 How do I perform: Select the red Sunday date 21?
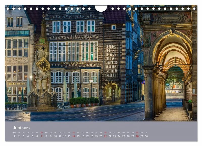(x=105, y=136)
